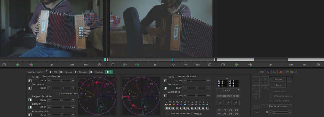
Task: Click the output Teinte slider handle
Action: tap(191, 81)
